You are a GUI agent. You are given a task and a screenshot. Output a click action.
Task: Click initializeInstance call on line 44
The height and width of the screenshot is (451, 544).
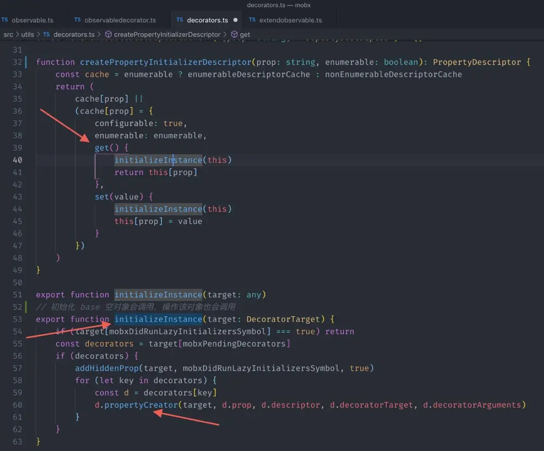(x=158, y=209)
